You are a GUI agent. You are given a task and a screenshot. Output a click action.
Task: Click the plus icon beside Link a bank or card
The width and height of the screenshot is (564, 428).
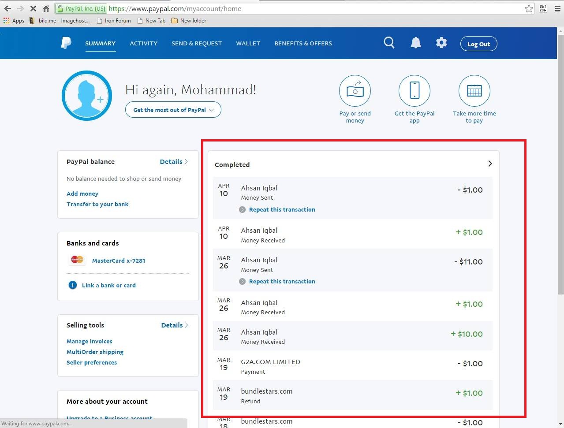coord(73,285)
